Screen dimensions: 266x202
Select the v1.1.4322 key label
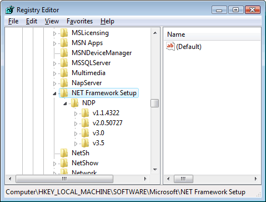click(x=106, y=113)
